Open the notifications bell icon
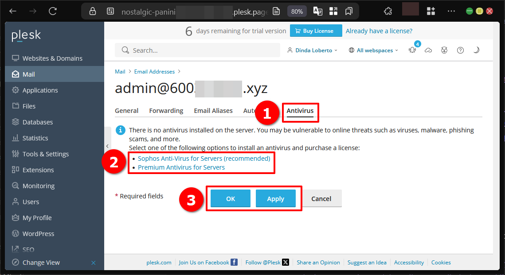Image resolution: width=505 pixels, height=275 pixels. click(x=412, y=50)
